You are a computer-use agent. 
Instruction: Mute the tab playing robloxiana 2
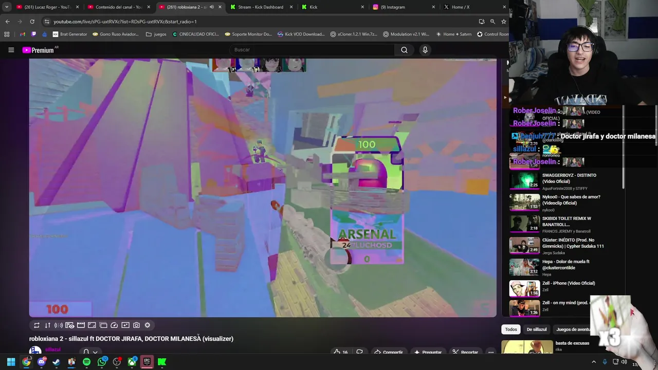[x=211, y=7]
